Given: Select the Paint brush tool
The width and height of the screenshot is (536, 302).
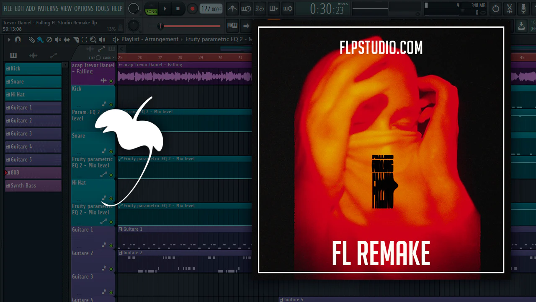Looking at the screenshot, I should tap(40, 39).
